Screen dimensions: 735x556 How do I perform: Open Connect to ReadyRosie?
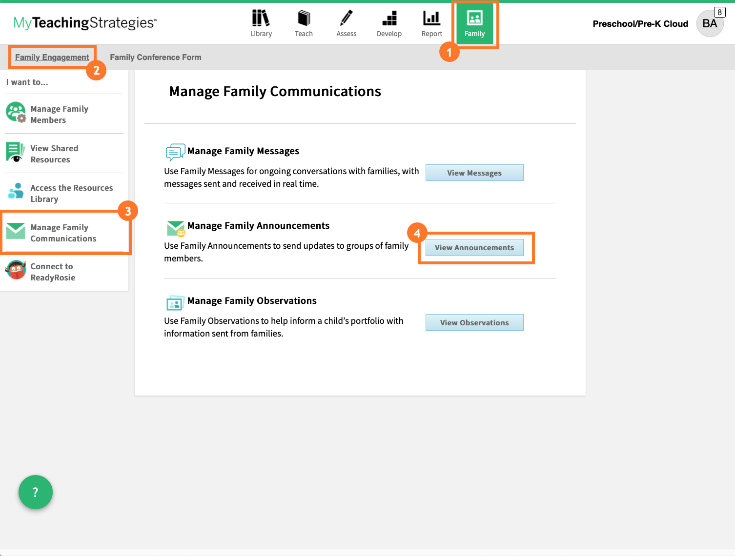[15, 271]
